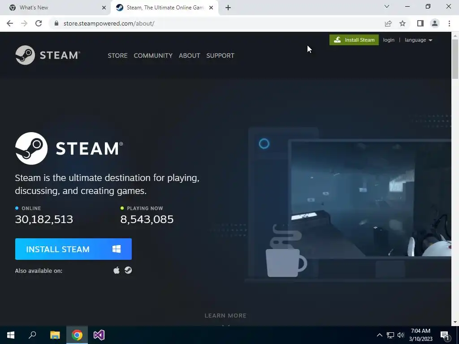The height and width of the screenshot is (344, 459).
Task: Open the notification center icon
Action: tap(445, 335)
